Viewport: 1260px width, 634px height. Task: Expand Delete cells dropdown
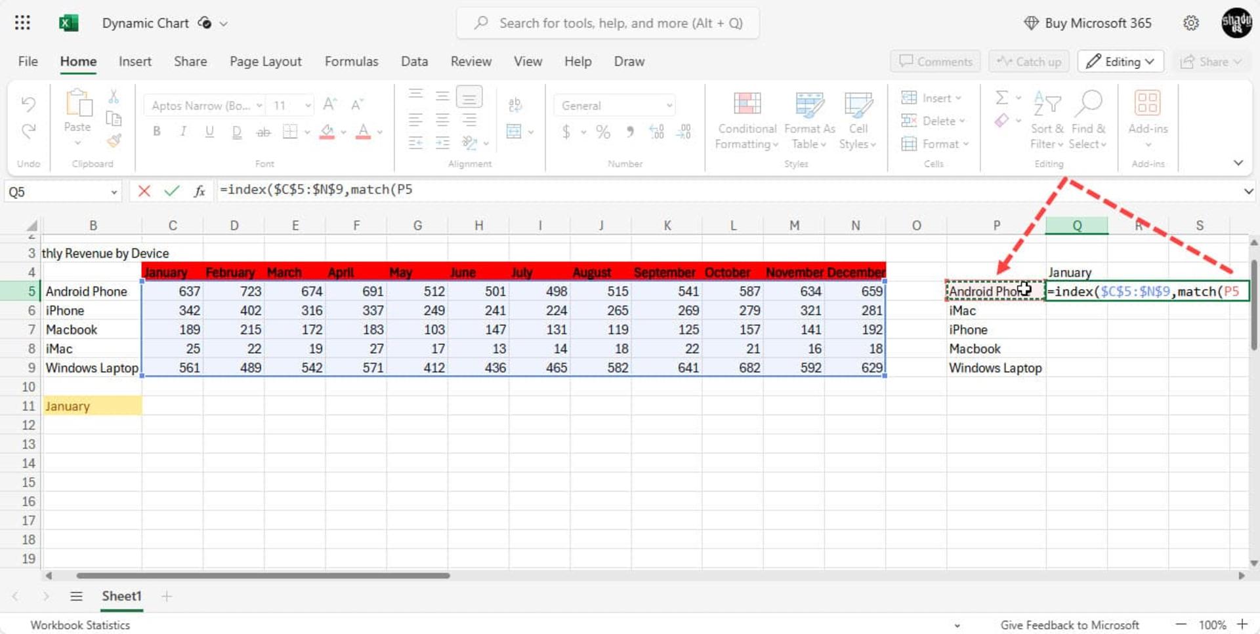pyautogui.click(x=961, y=121)
